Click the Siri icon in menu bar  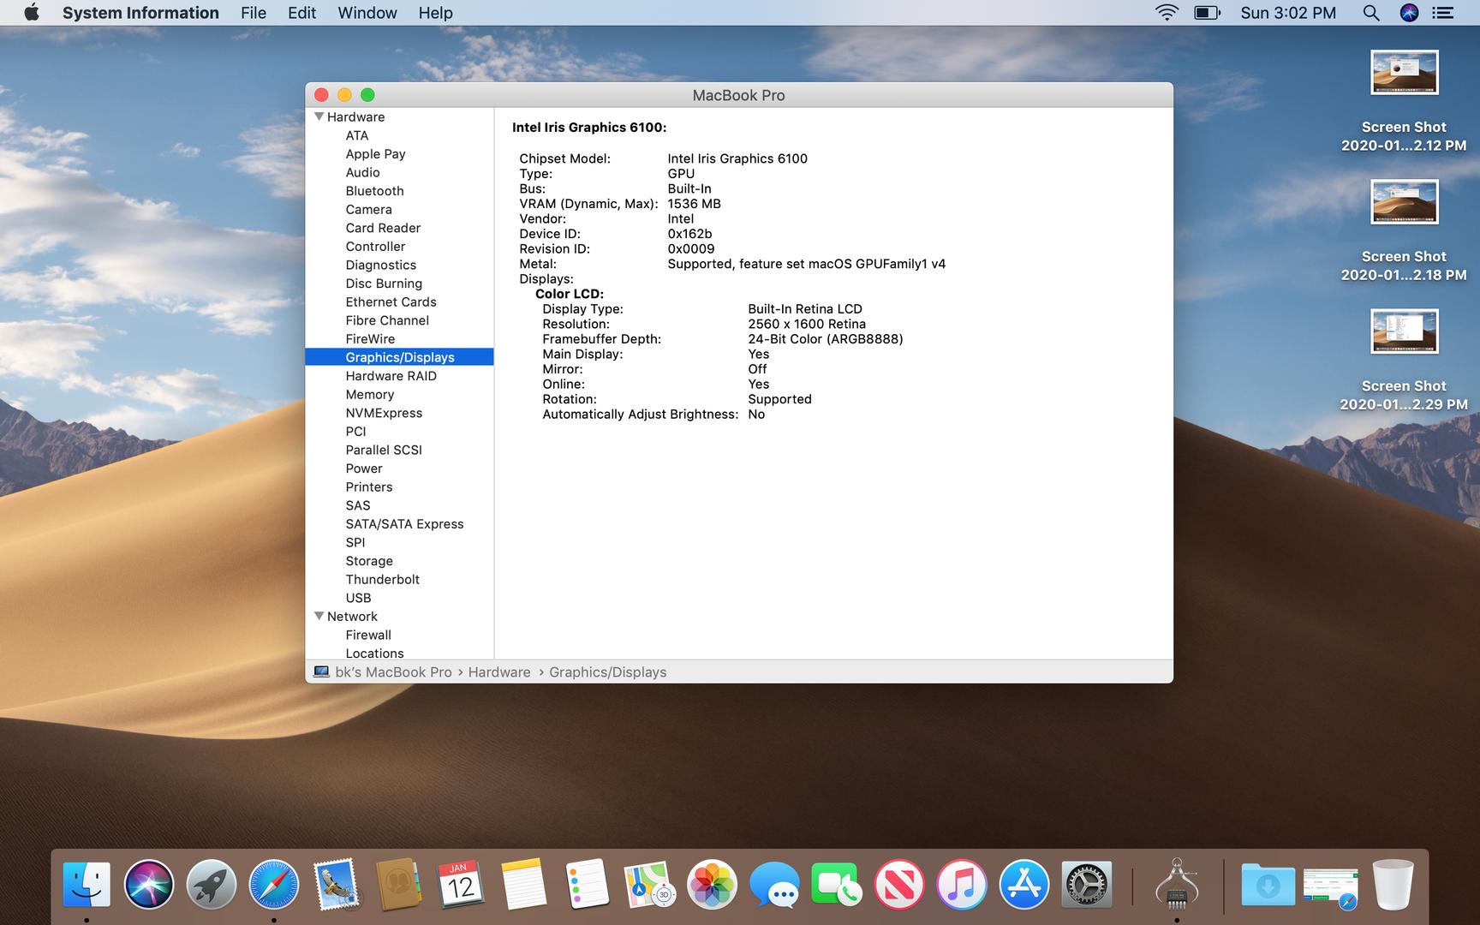(1409, 13)
